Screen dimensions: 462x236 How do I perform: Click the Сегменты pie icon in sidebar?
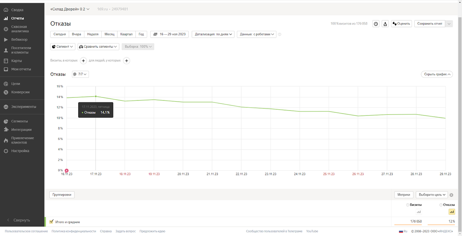pyautogui.click(x=6, y=121)
